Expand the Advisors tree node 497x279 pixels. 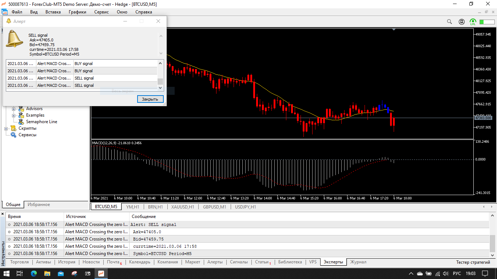point(14,109)
